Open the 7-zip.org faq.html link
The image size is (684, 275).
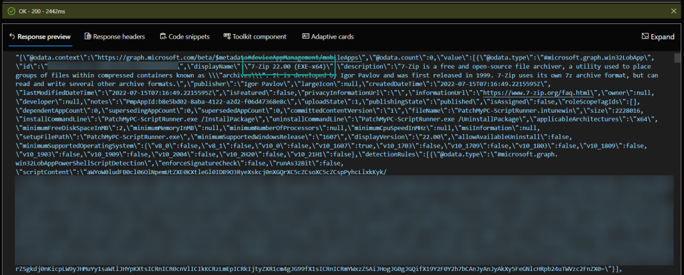point(538,93)
